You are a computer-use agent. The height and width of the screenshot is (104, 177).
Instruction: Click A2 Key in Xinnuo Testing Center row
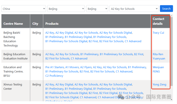[x=50, y=84]
